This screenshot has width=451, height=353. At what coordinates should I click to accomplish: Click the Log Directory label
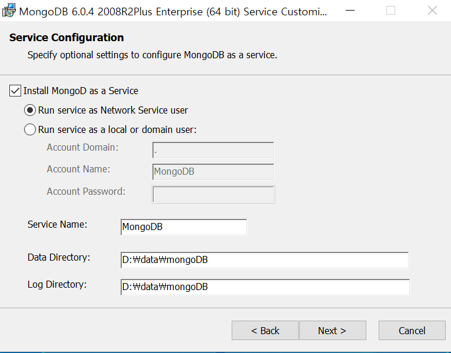tap(57, 285)
